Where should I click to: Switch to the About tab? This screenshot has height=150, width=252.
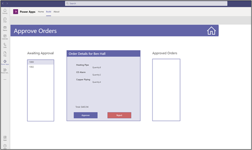[x=57, y=12]
